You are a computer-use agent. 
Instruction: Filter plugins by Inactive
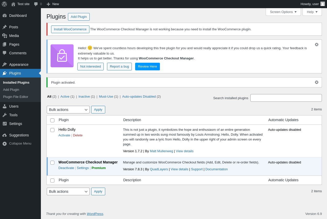click(x=84, y=97)
